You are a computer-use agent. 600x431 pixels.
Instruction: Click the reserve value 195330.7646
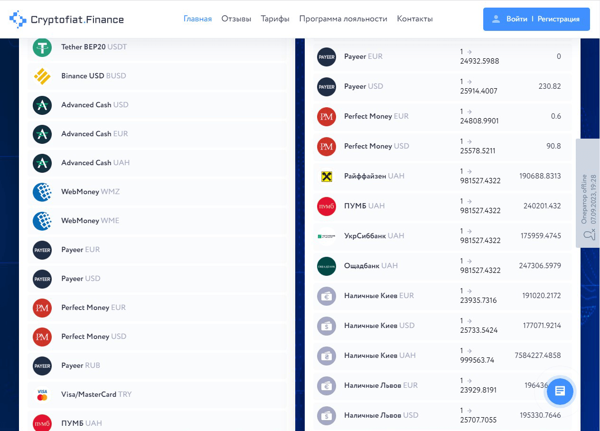pyautogui.click(x=540, y=415)
